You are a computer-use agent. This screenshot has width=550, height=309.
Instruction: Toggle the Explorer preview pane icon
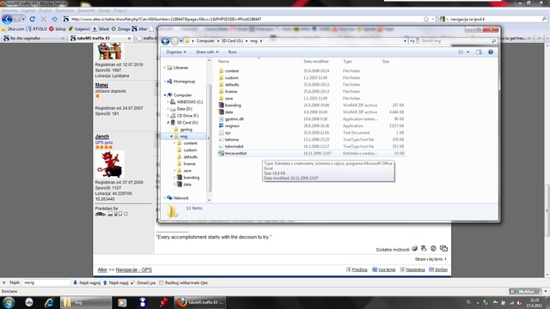point(479,51)
